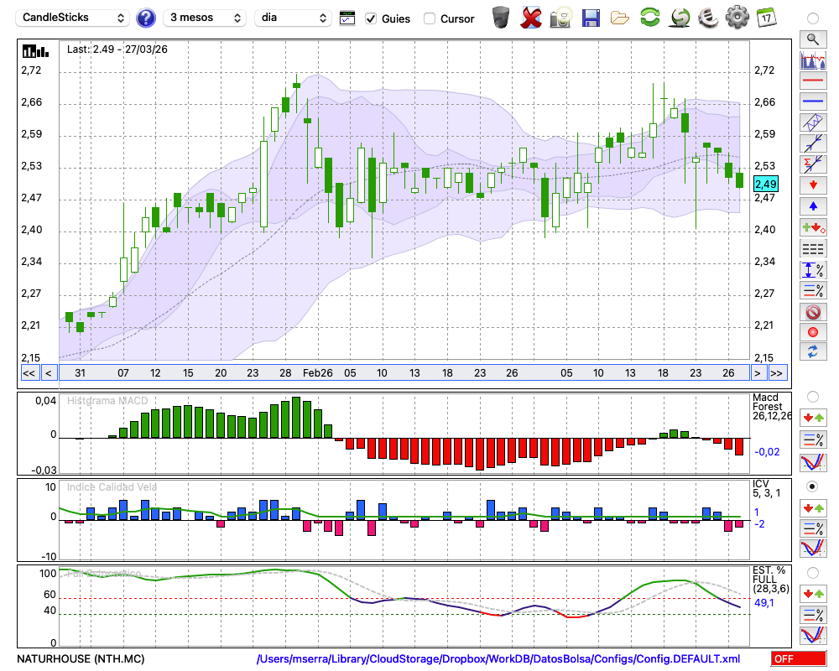Screen dimensions: 839x671
Task: Select the radio button beside the MACD panel
Action: [x=812, y=396]
